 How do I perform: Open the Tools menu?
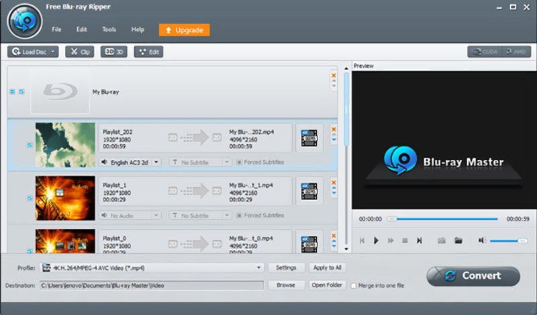click(109, 30)
